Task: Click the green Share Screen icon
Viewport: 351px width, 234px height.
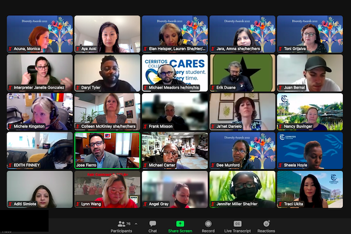Action: click(x=180, y=223)
